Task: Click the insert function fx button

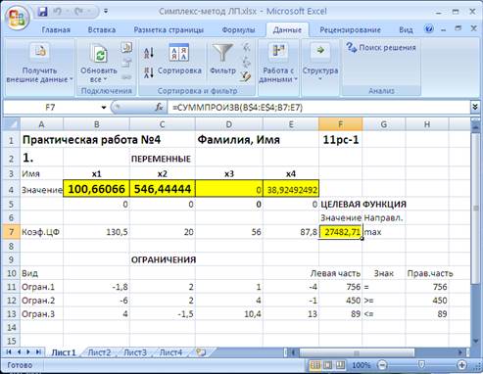Action: 159,107
